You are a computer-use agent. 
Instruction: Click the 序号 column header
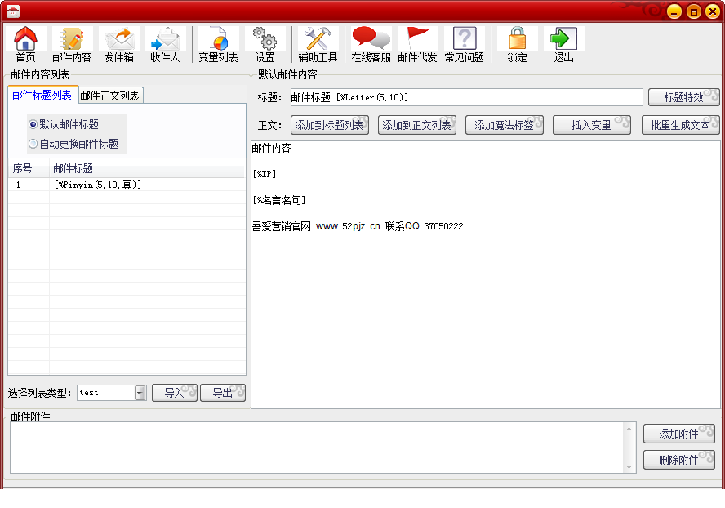(29, 168)
